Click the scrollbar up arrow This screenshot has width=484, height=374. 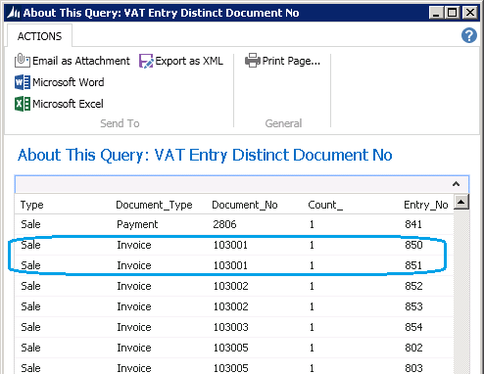click(461, 202)
